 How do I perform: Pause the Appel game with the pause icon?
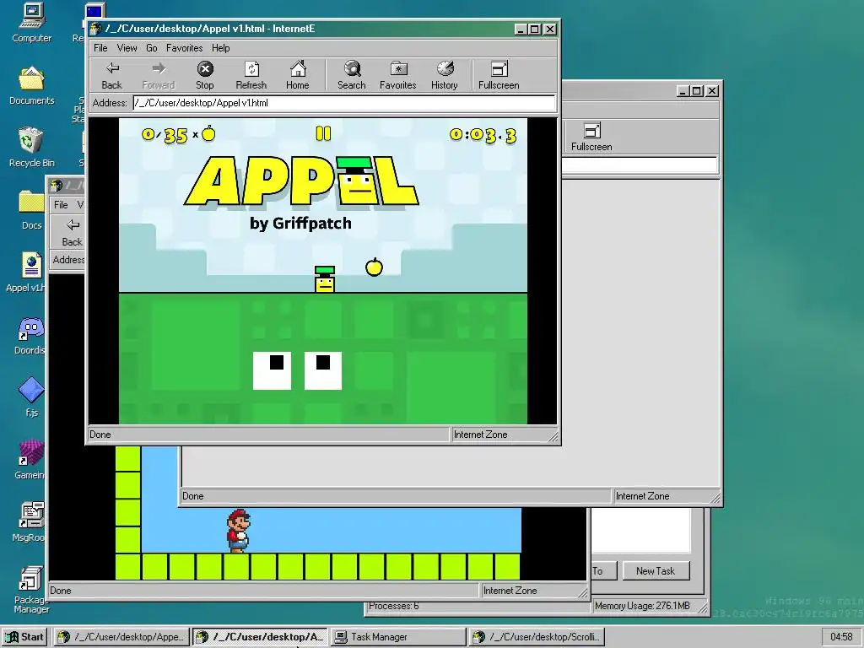(x=323, y=134)
